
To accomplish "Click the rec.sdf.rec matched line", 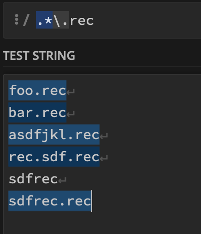I will point(54,157).
